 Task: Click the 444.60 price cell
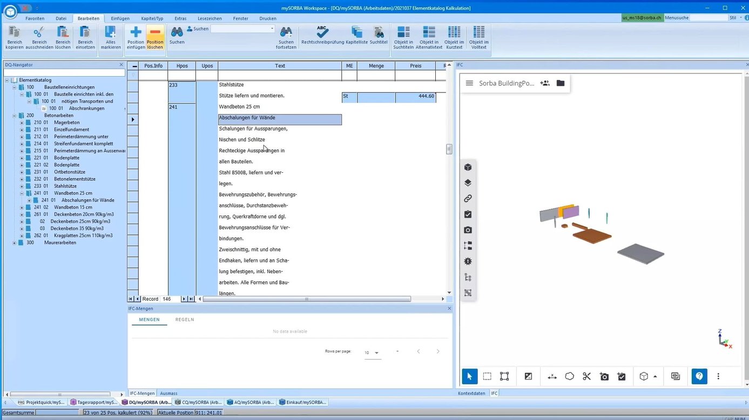pyautogui.click(x=415, y=97)
